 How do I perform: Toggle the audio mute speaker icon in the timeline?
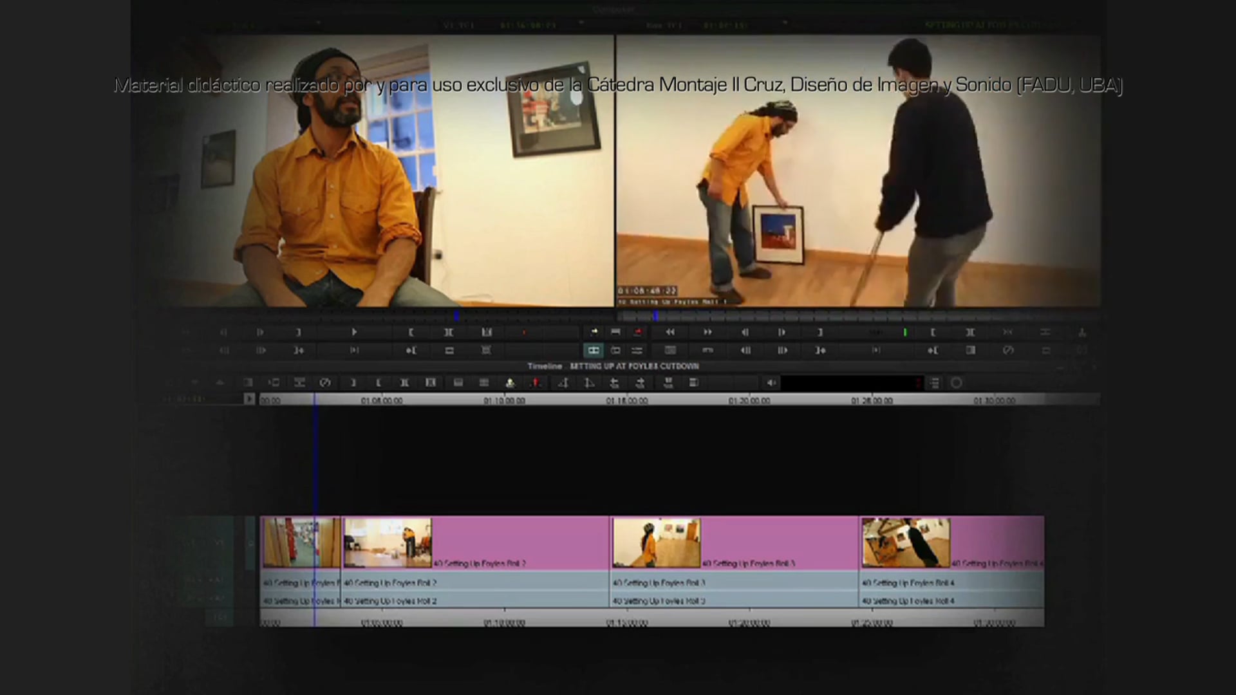(771, 383)
